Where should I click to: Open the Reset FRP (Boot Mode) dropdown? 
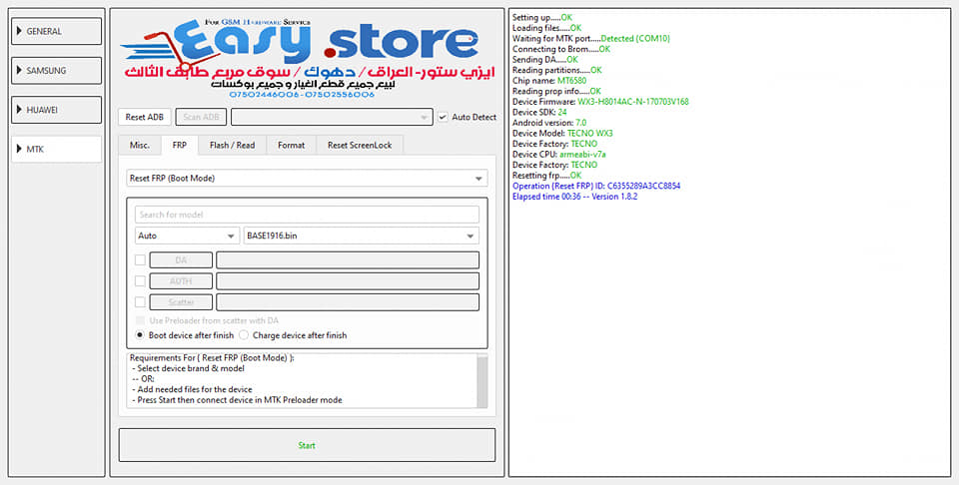pyautogui.click(x=307, y=179)
